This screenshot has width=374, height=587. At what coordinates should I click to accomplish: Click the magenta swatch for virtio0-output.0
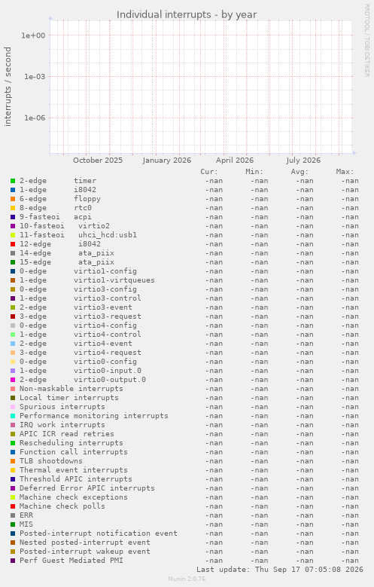(13, 380)
